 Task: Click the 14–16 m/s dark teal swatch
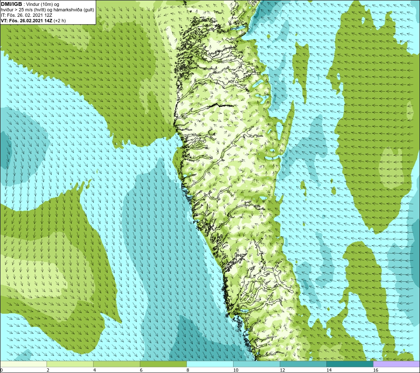pyautogui.click(x=349, y=364)
